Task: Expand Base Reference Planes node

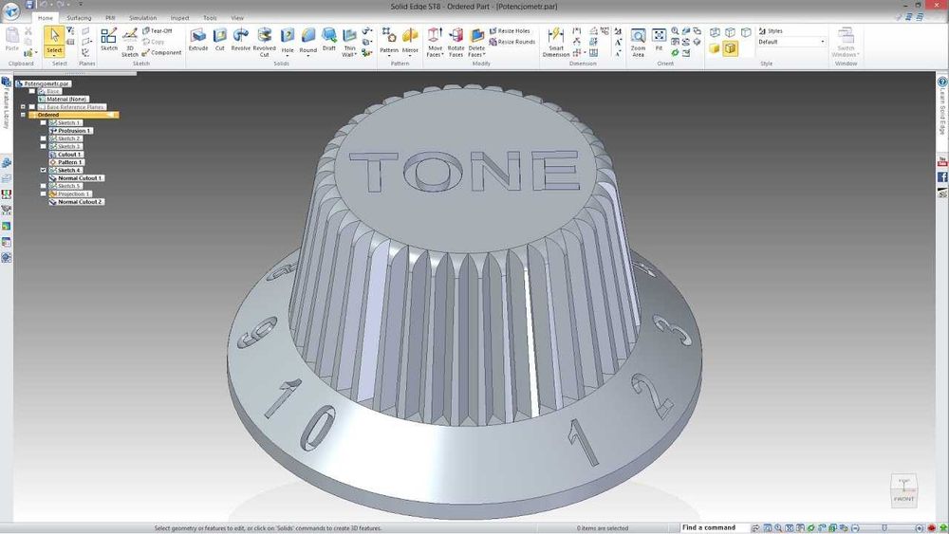Action: pos(23,106)
